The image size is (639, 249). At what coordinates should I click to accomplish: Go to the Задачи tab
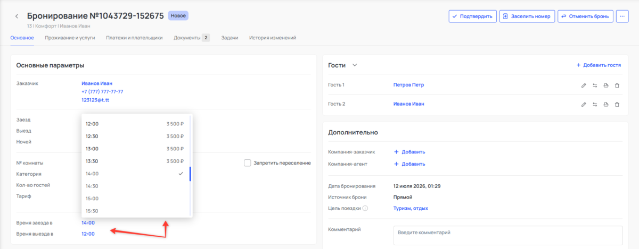(x=230, y=38)
